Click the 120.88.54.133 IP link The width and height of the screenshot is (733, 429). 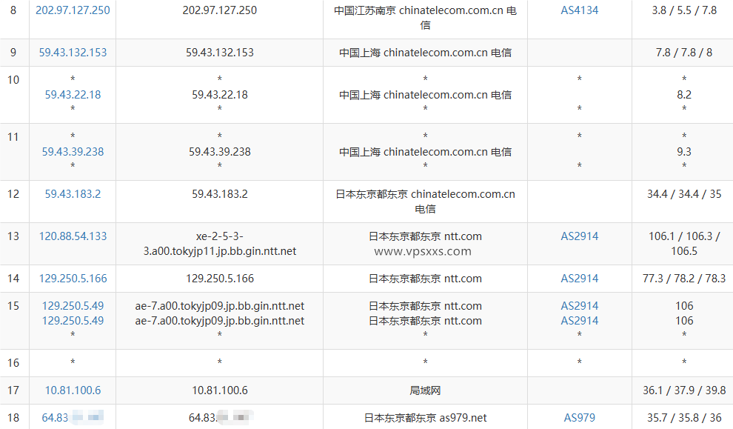pos(73,236)
